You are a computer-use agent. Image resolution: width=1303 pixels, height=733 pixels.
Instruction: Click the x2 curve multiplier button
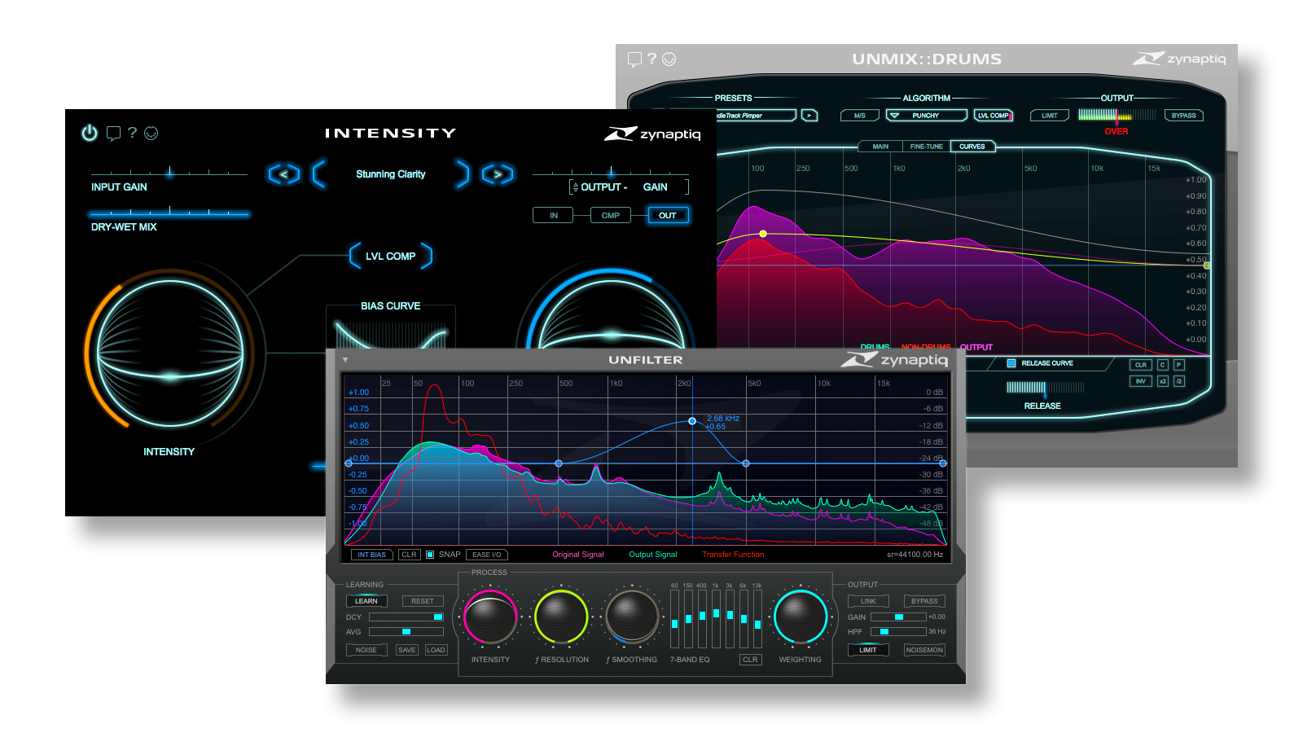pos(1163,381)
